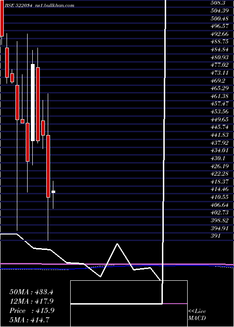Click the 391 price axis label
Screen dimensions: 234x327
[216, 236]
